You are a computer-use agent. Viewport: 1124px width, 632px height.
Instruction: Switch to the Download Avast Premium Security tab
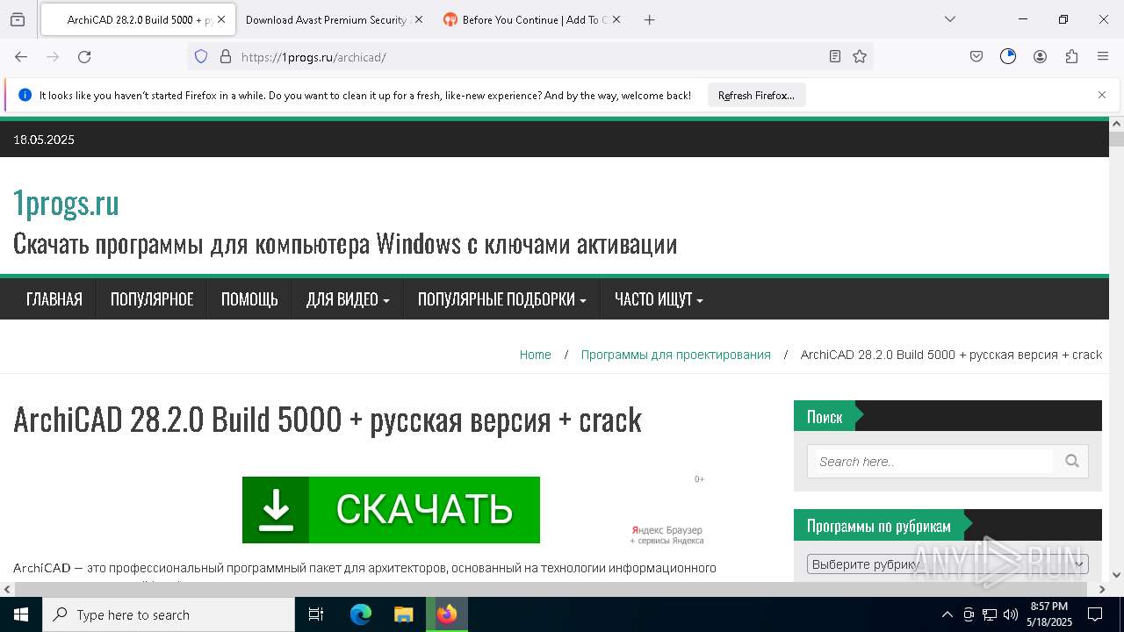[x=325, y=19]
